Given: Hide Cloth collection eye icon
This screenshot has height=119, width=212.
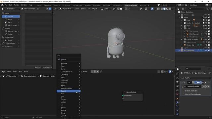Looking at the screenshot, I should point(206,28).
